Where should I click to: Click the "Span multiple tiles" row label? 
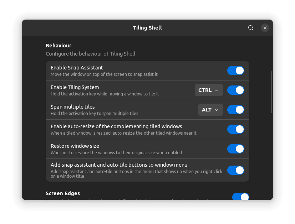[72, 107]
